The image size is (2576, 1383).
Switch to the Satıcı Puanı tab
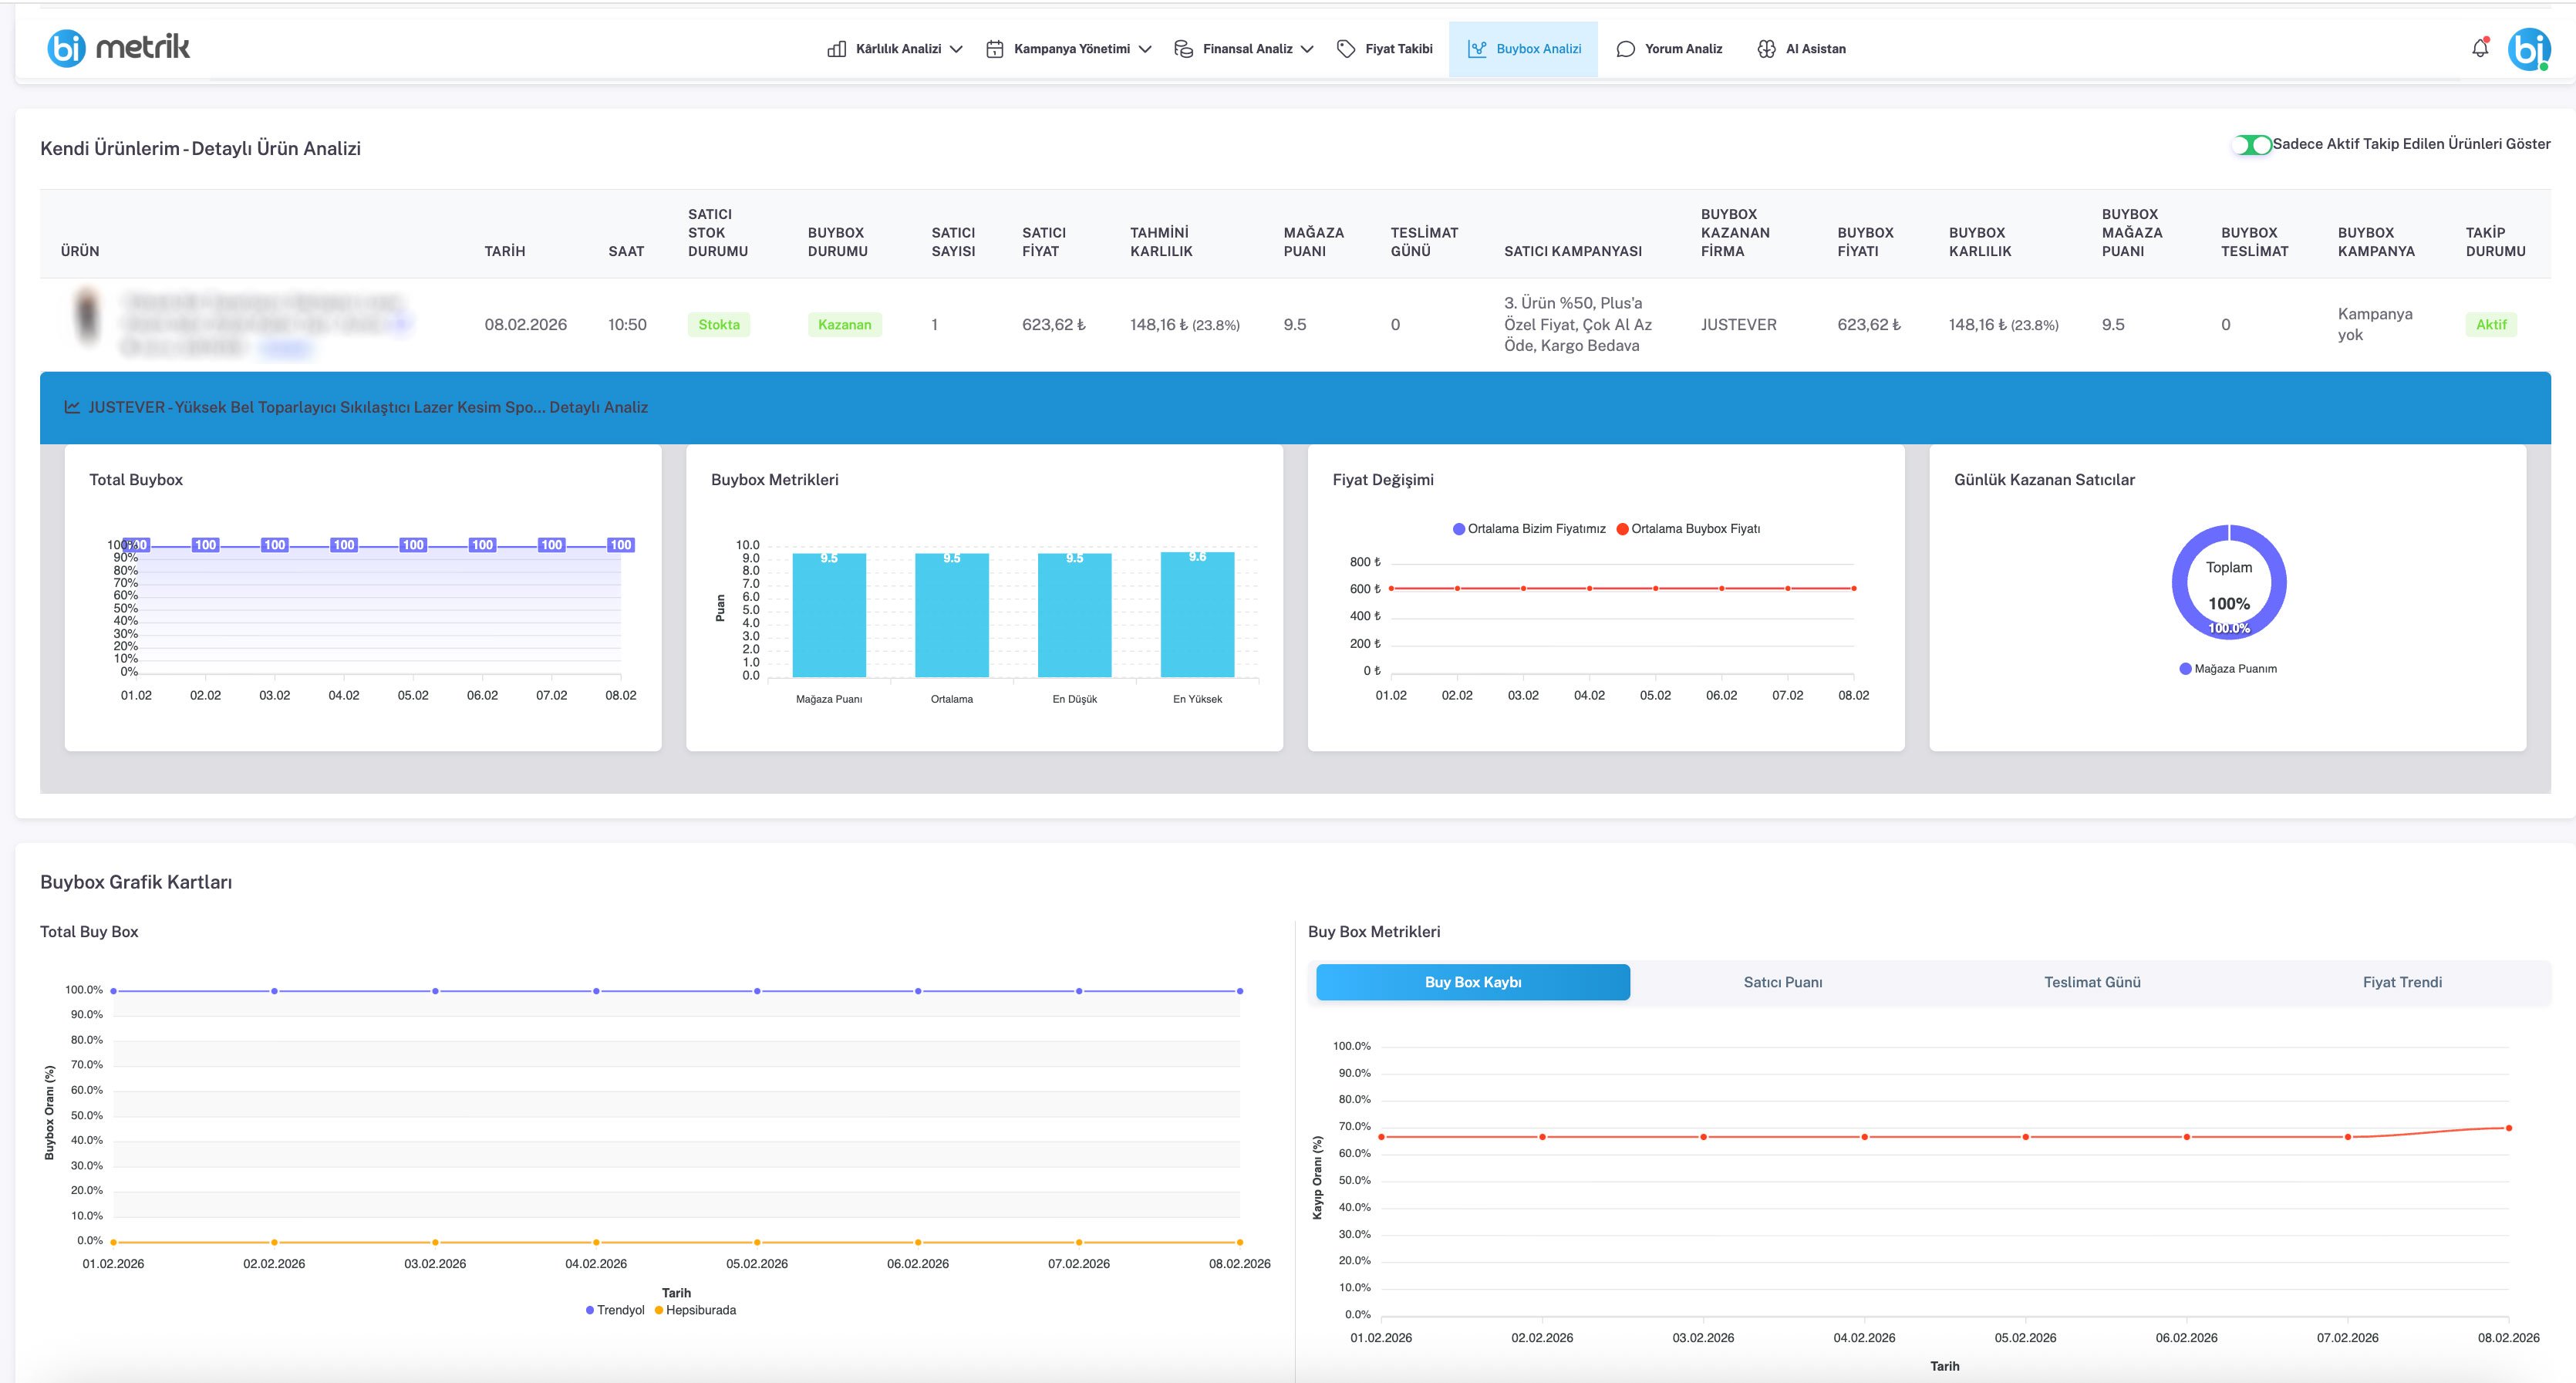point(1782,982)
